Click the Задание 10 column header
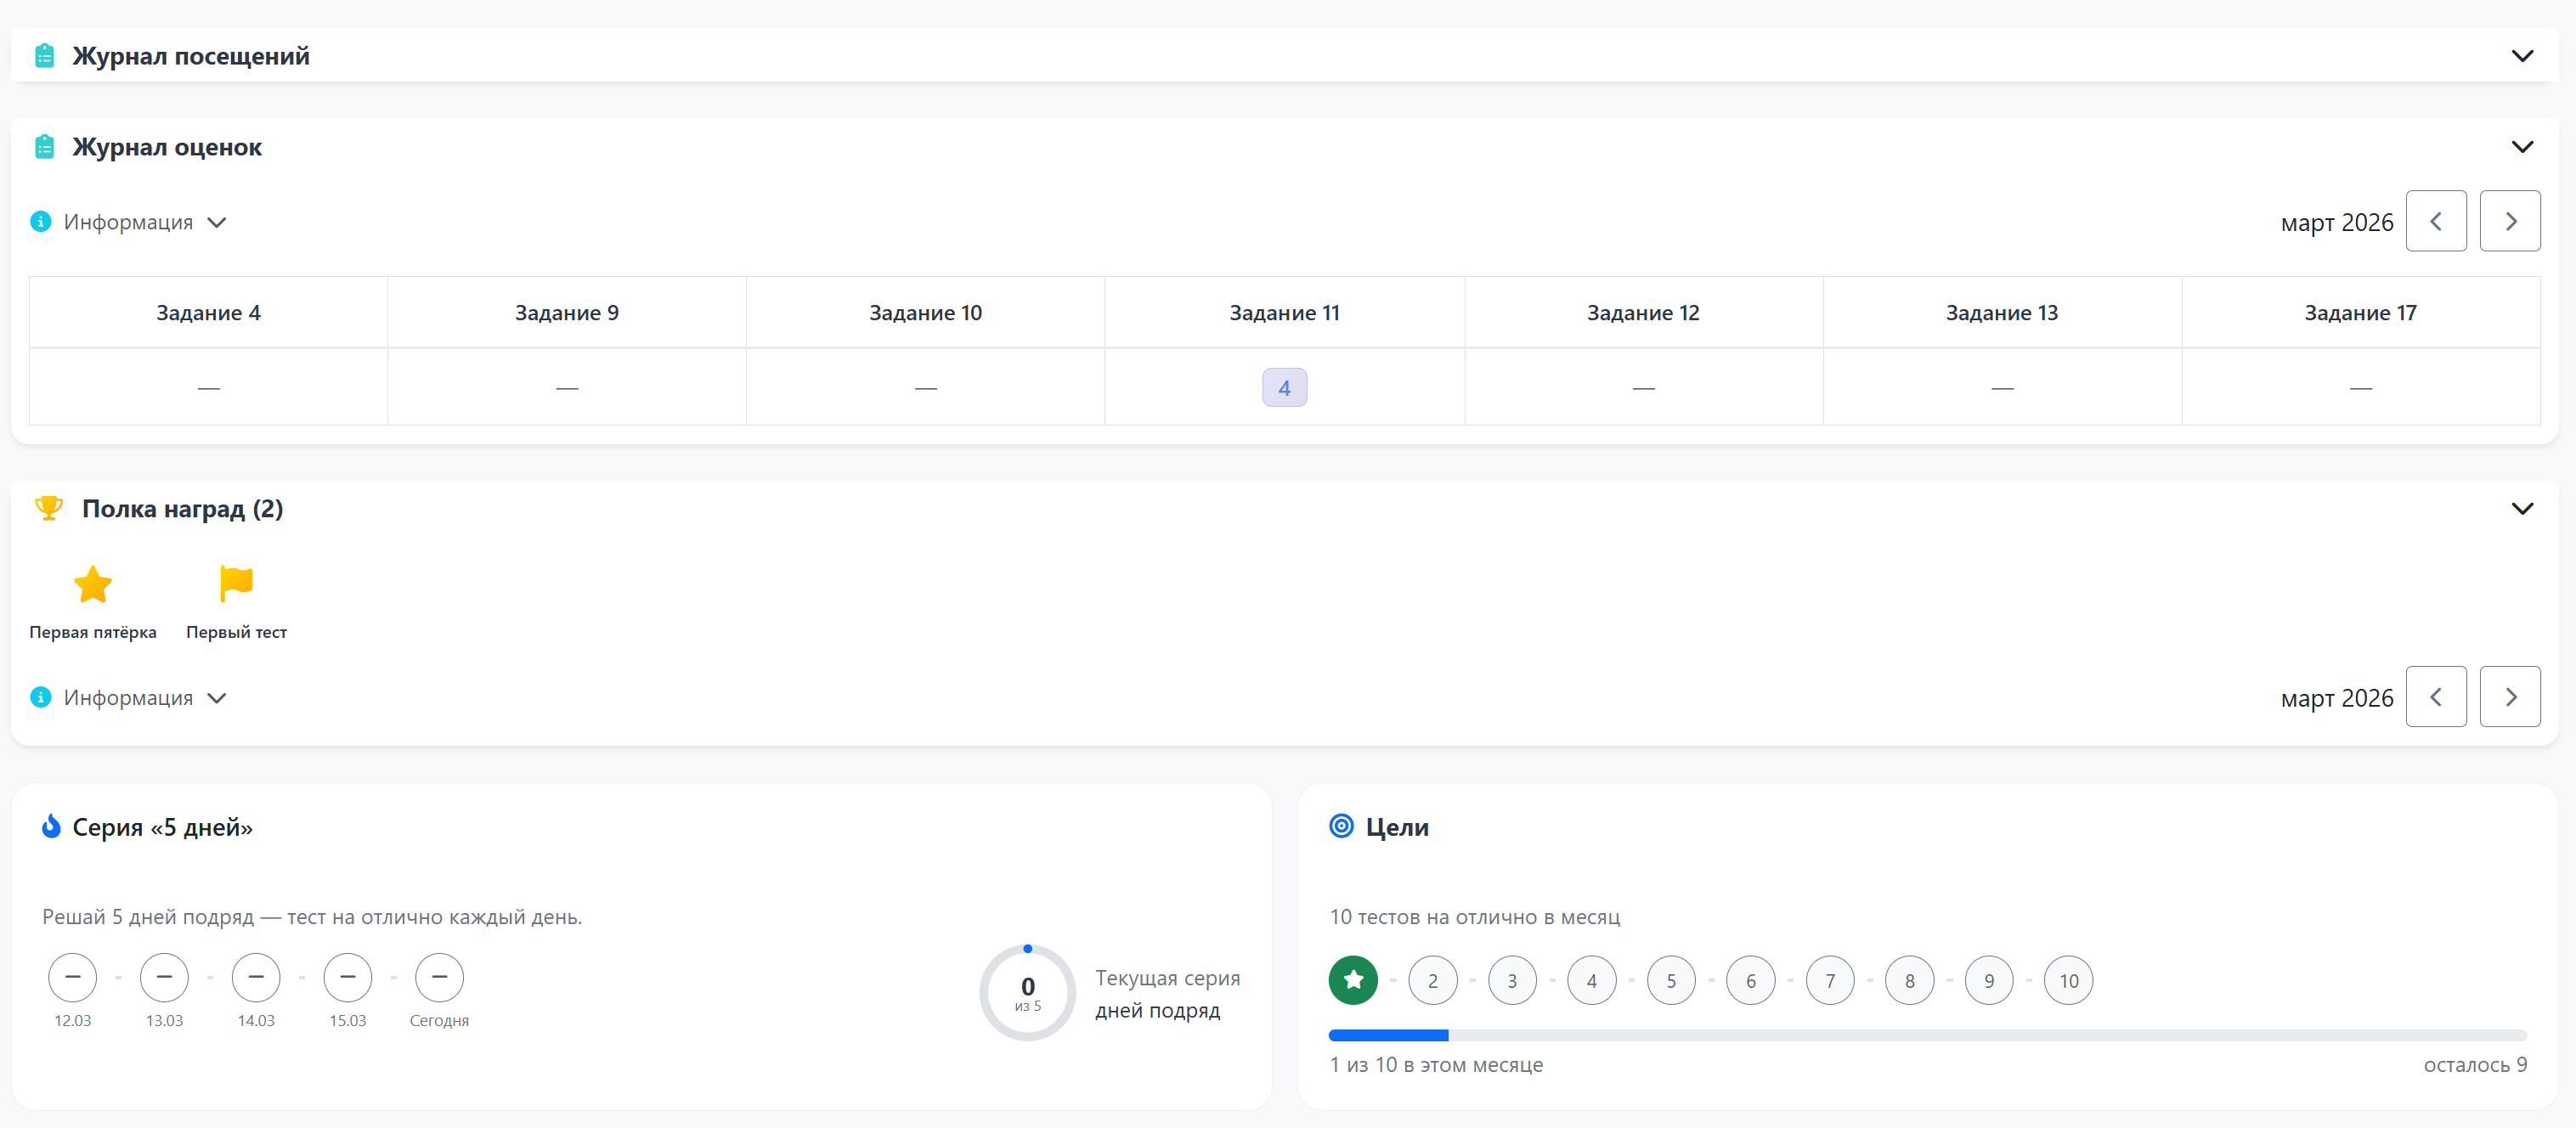This screenshot has width=2576, height=1128. coord(926,313)
